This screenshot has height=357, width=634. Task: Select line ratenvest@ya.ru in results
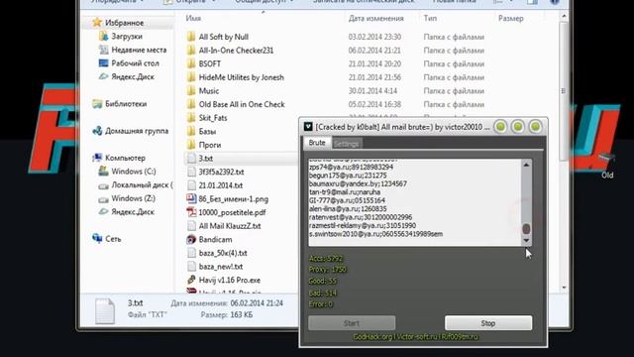[361, 217]
